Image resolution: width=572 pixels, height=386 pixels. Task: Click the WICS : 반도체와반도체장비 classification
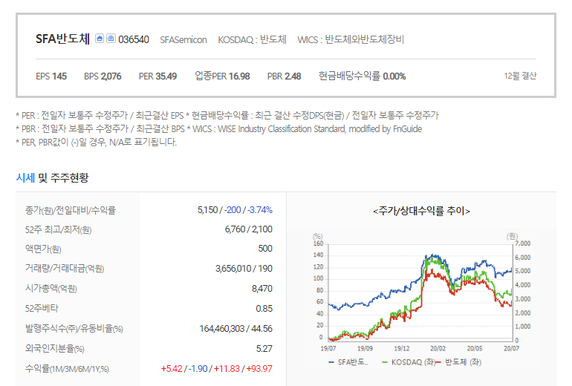pyautogui.click(x=351, y=39)
